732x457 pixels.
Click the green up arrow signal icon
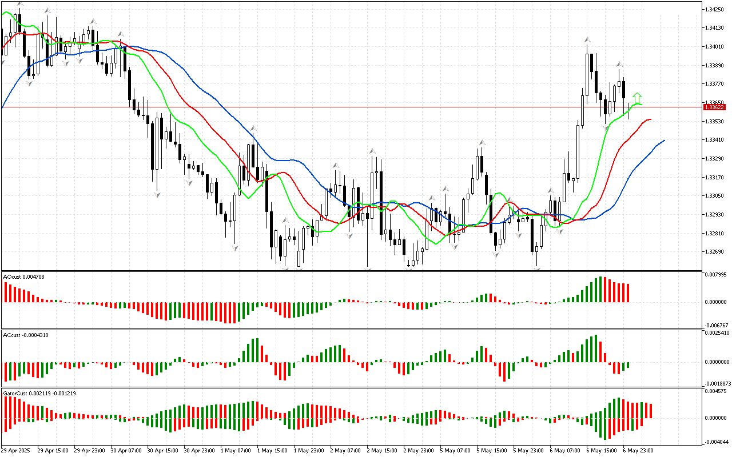(x=638, y=98)
